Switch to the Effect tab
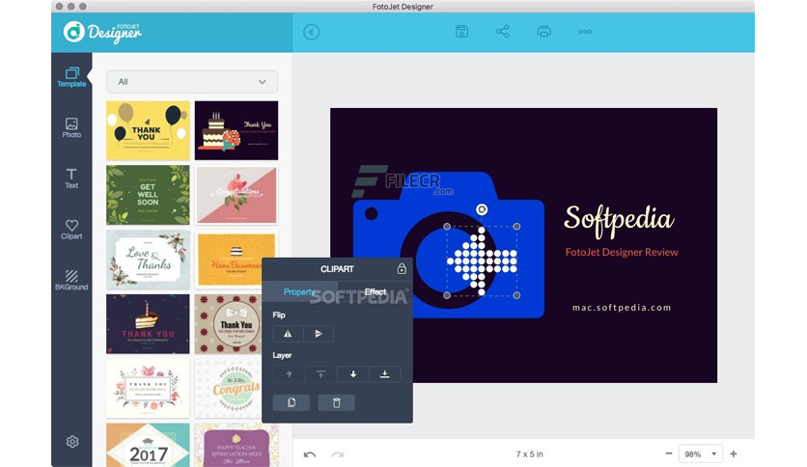This screenshot has width=807, height=467. tap(376, 291)
